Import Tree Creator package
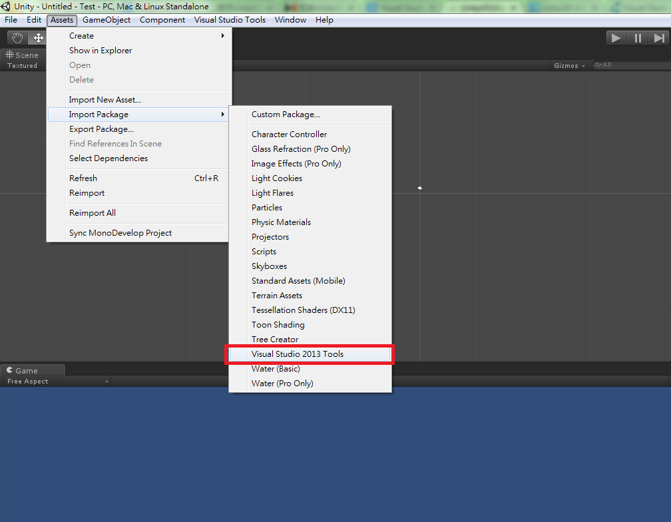The height and width of the screenshot is (522, 671). click(310, 340)
